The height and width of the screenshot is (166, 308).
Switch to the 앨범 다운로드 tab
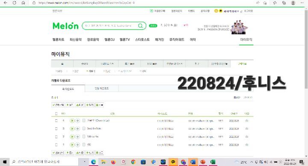pyautogui.click(x=102, y=89)
